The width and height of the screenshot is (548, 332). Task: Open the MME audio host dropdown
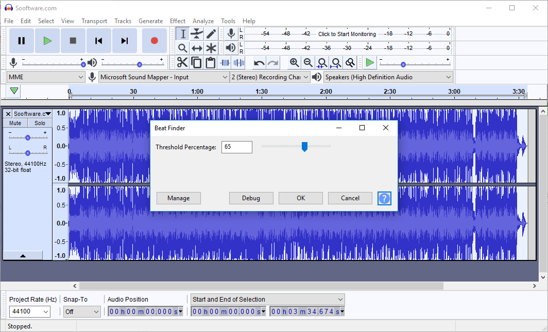(45, 76)
